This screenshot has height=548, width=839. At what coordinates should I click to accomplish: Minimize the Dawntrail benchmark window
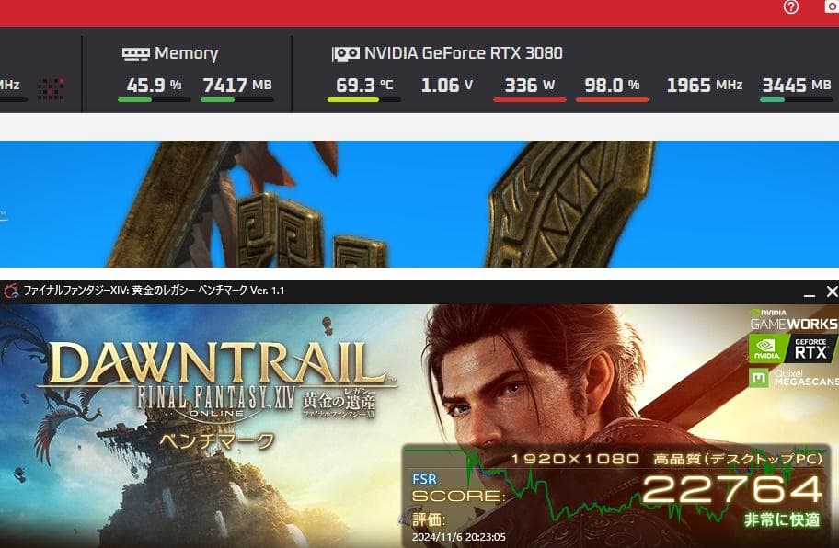(x=809, y=291)
